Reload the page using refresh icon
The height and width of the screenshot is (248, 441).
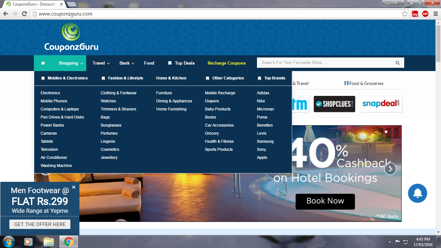click(x=24, y=14)
